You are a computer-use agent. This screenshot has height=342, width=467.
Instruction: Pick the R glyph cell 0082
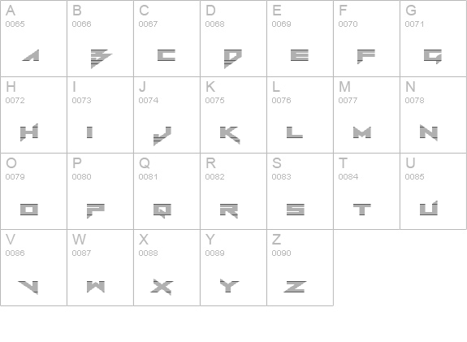(x=234, y=191)
